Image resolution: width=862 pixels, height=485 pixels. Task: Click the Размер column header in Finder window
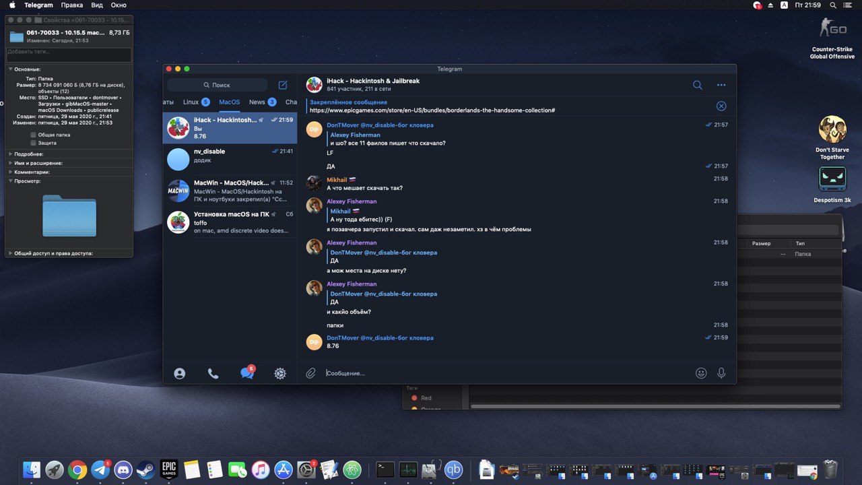[x=762, y=243]
